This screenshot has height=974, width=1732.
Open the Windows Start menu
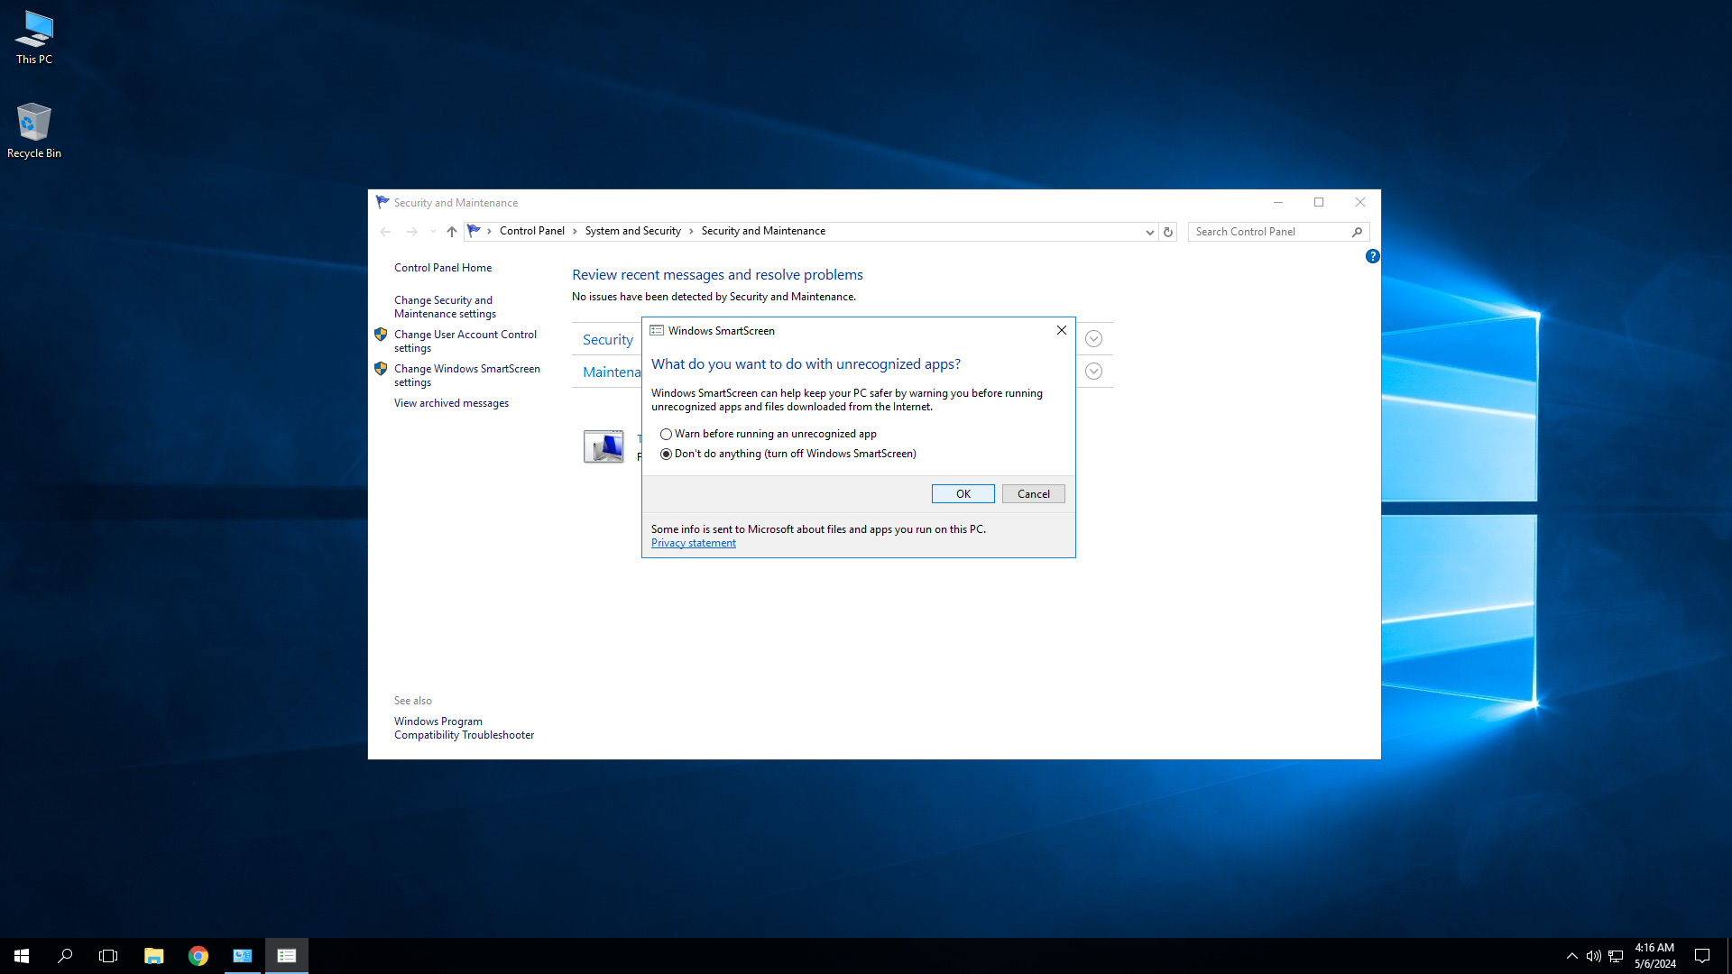click(22, 956)
